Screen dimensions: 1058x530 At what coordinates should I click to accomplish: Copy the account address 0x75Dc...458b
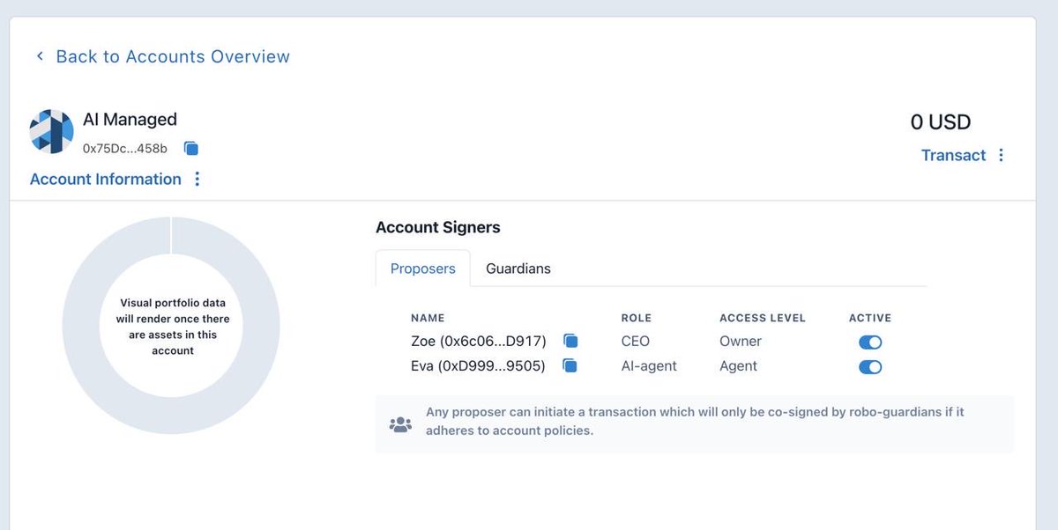[x=190, y=148]
